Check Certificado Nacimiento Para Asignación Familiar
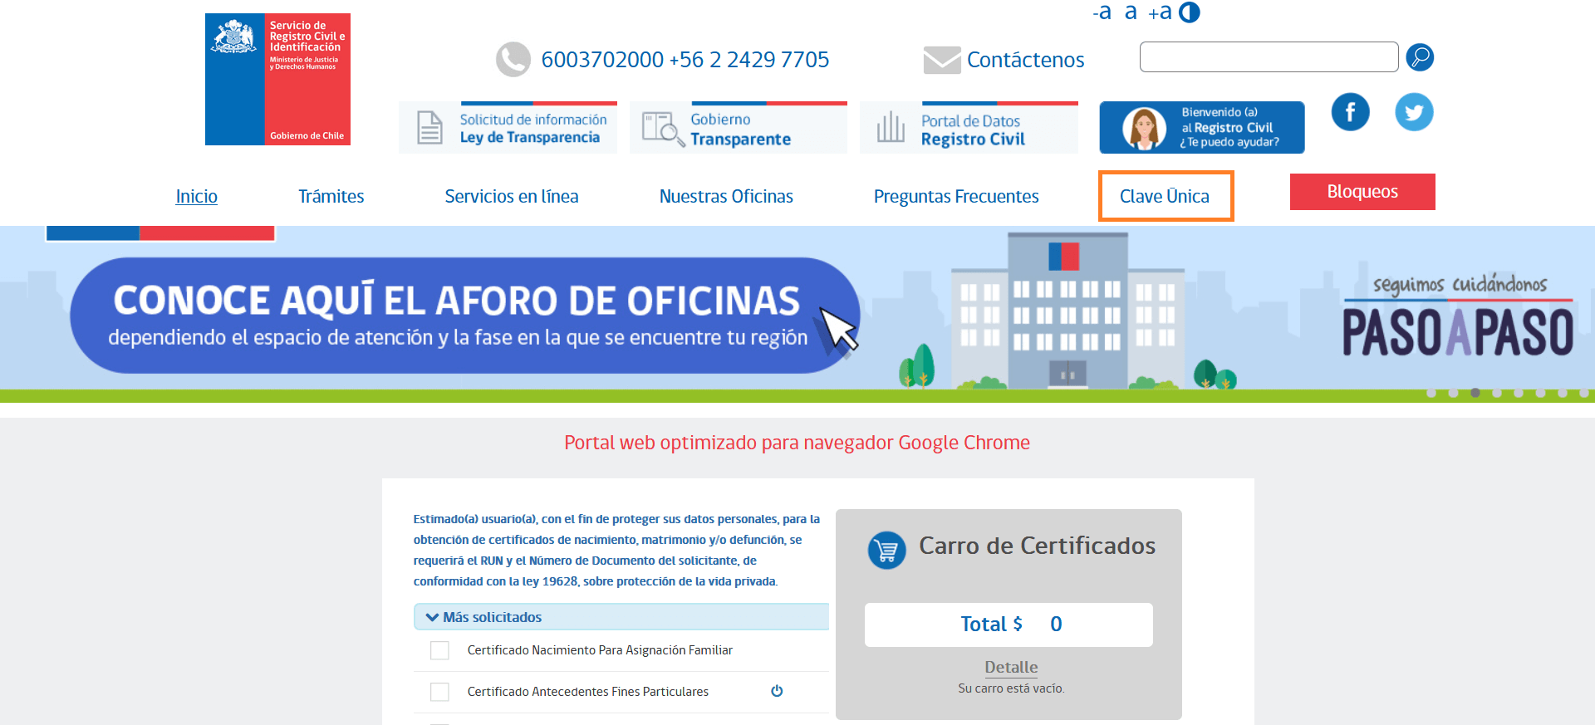1595x725 pixels. pos(439,650)
